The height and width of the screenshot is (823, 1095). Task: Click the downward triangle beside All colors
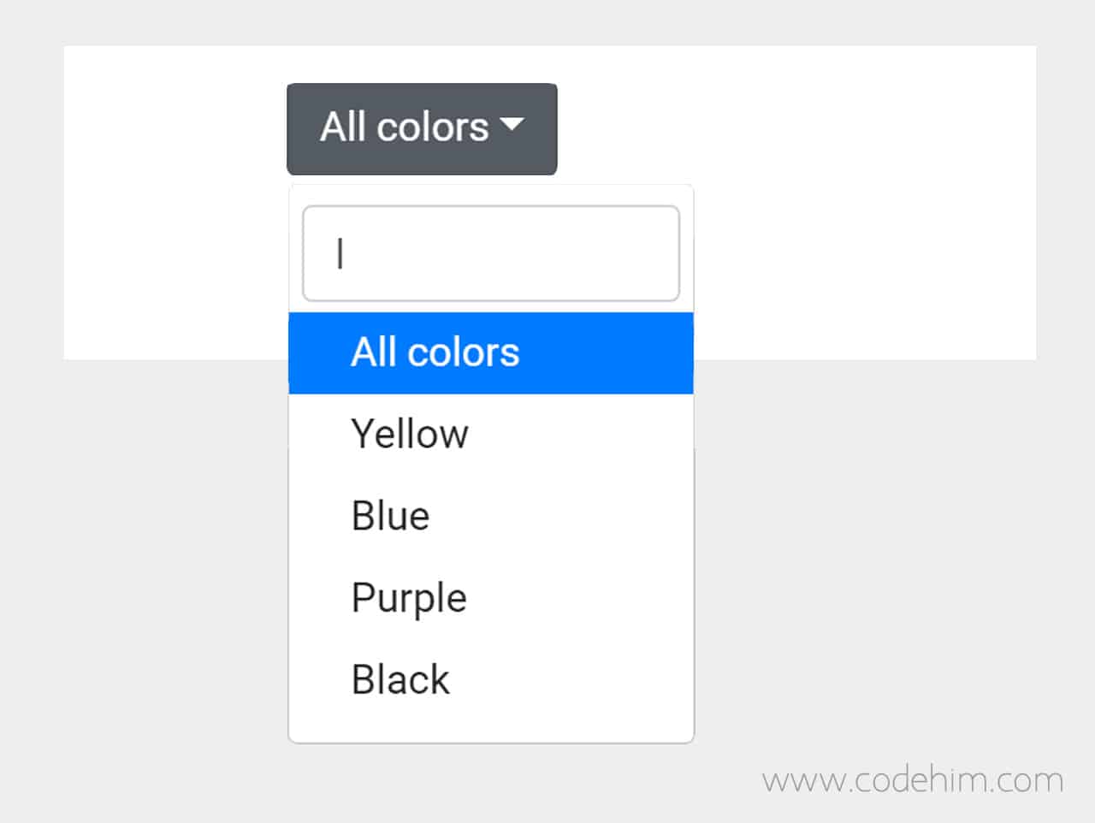pos(513,127)
